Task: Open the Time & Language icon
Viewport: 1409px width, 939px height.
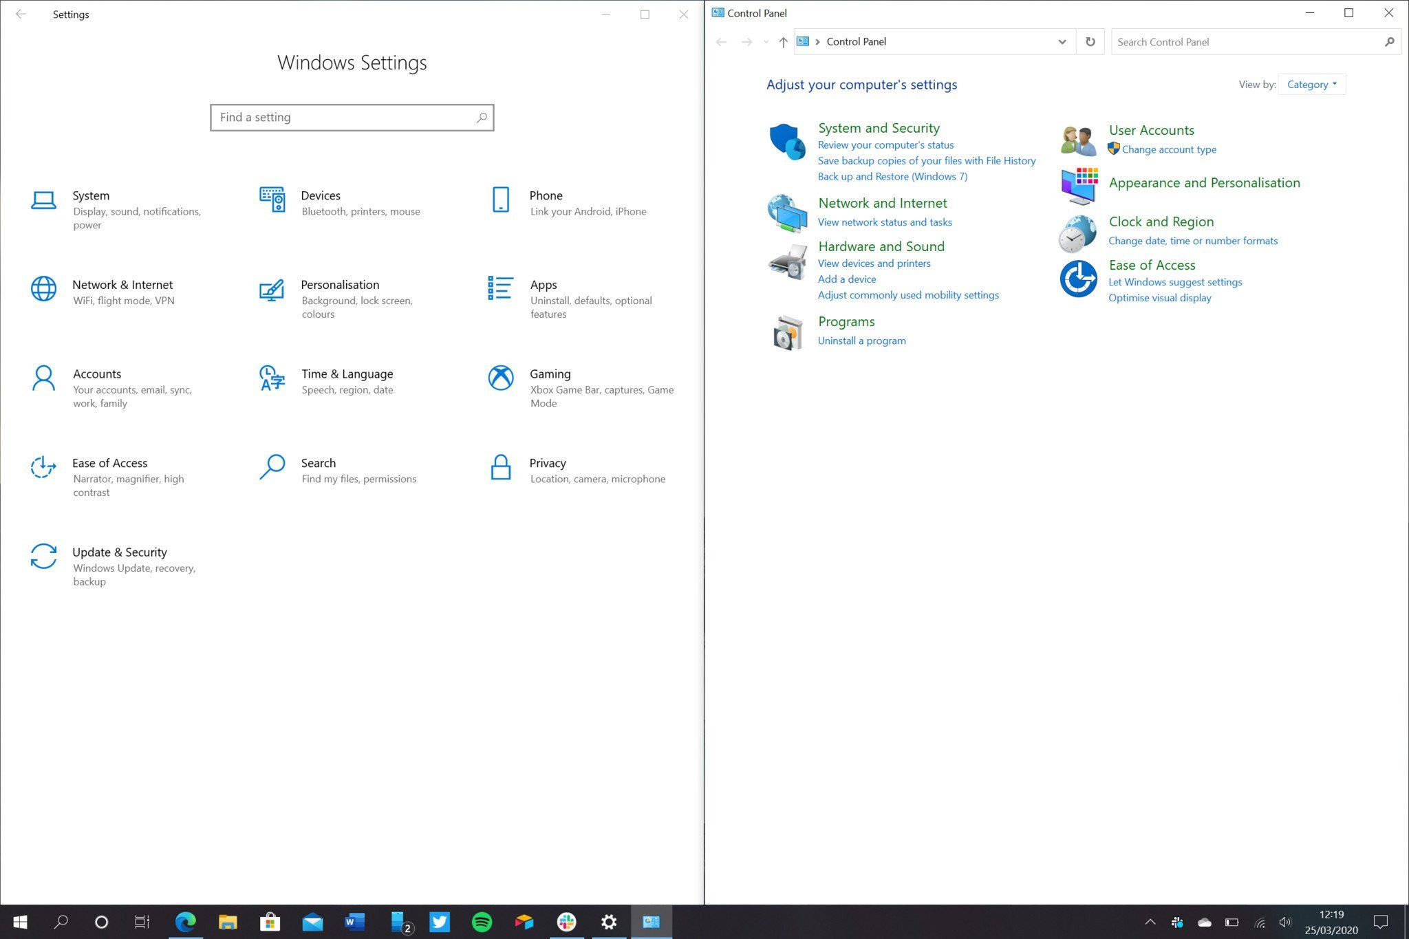Action: [x=272, y=378]
